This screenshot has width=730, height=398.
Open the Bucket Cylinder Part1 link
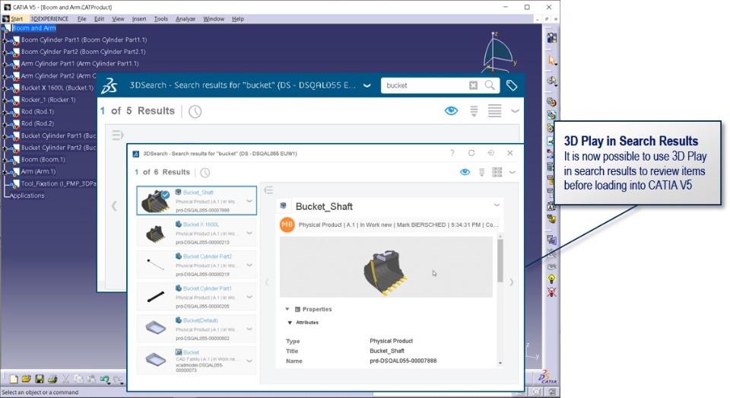click(x=207, y=288)
